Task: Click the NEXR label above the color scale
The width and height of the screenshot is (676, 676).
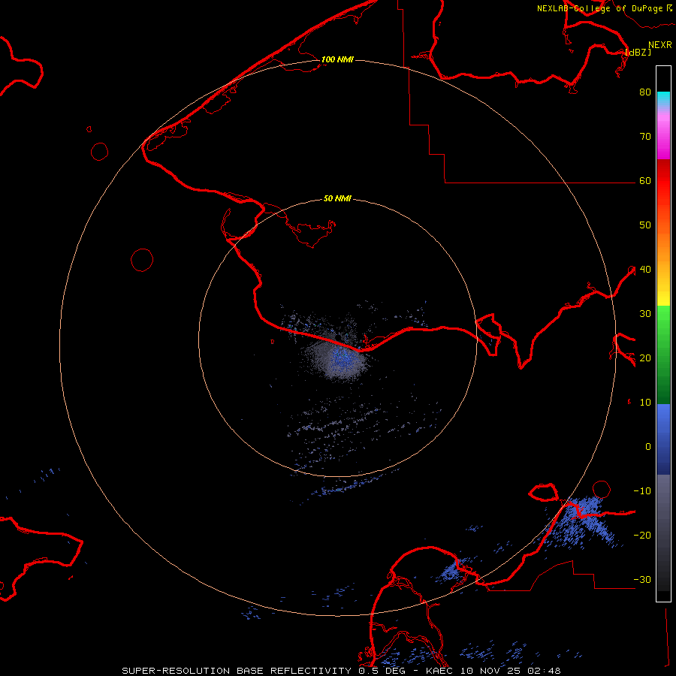Action: [659, 44]
